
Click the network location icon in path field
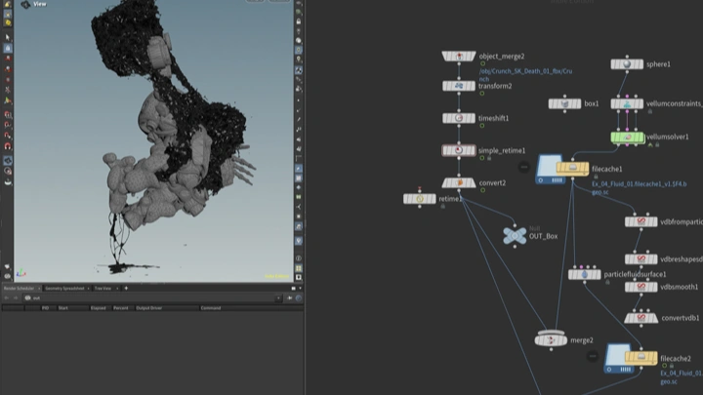[27, 297]
